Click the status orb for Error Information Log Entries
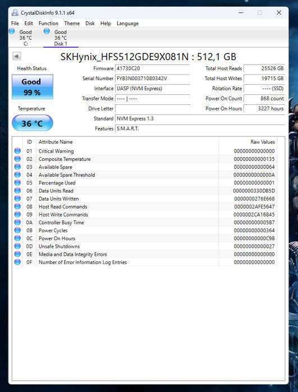 [x=17, y=262]
